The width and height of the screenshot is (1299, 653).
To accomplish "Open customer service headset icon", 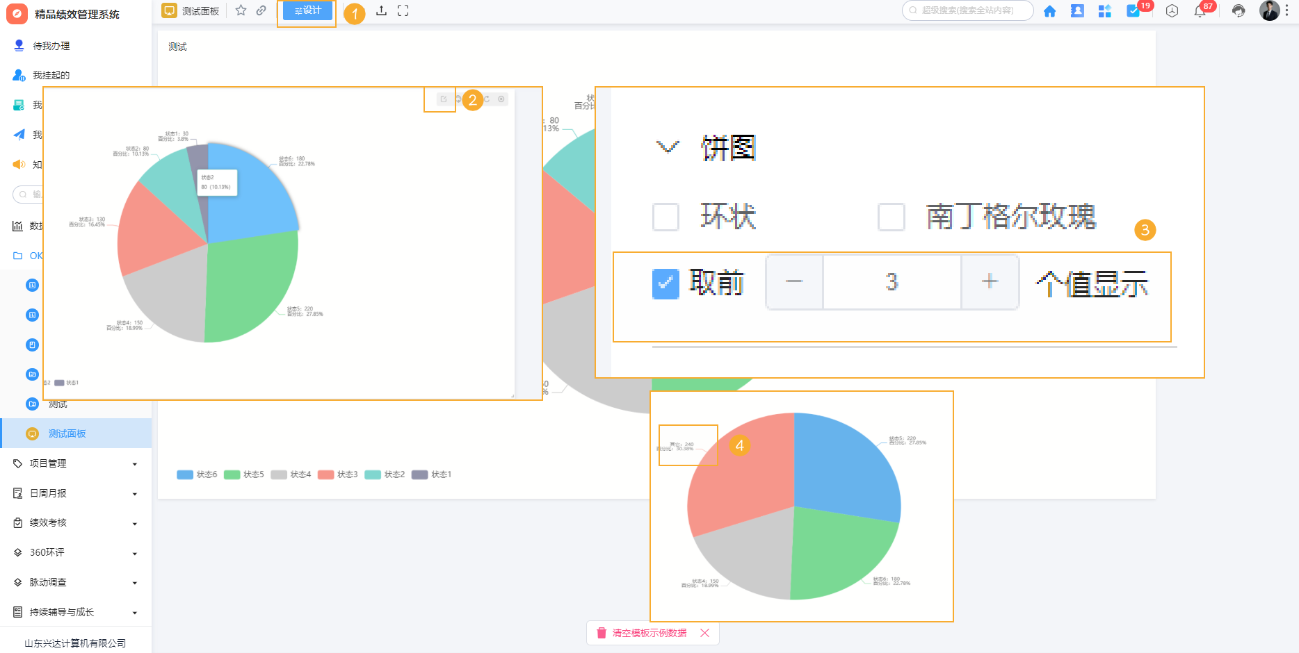I will click(1238, 11).
